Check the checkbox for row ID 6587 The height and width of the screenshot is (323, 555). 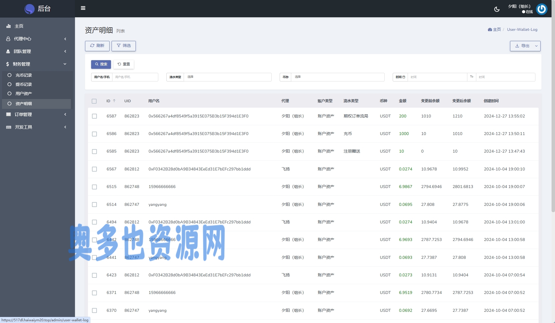point(94,116)
